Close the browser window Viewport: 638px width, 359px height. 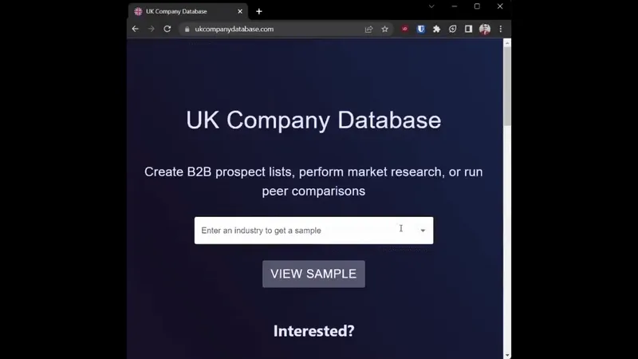pos(500,6)
